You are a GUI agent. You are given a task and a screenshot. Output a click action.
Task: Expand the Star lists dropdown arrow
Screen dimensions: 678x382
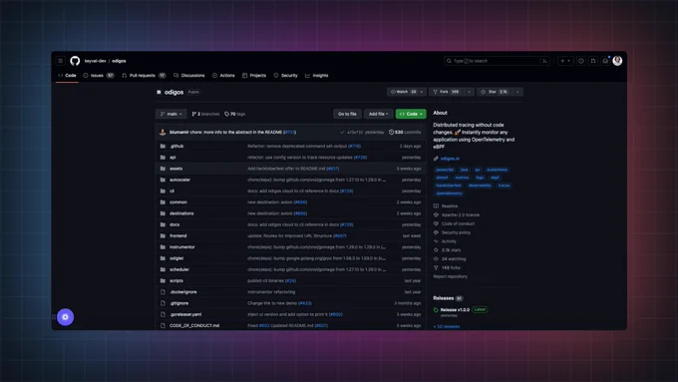(x=517, y=92)
